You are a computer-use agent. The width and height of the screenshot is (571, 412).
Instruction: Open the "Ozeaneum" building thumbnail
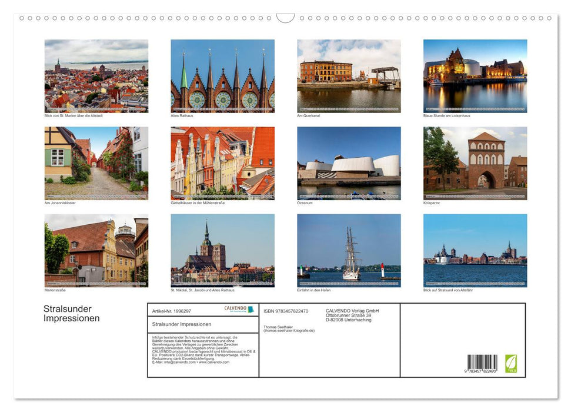[x=349, y=162]
